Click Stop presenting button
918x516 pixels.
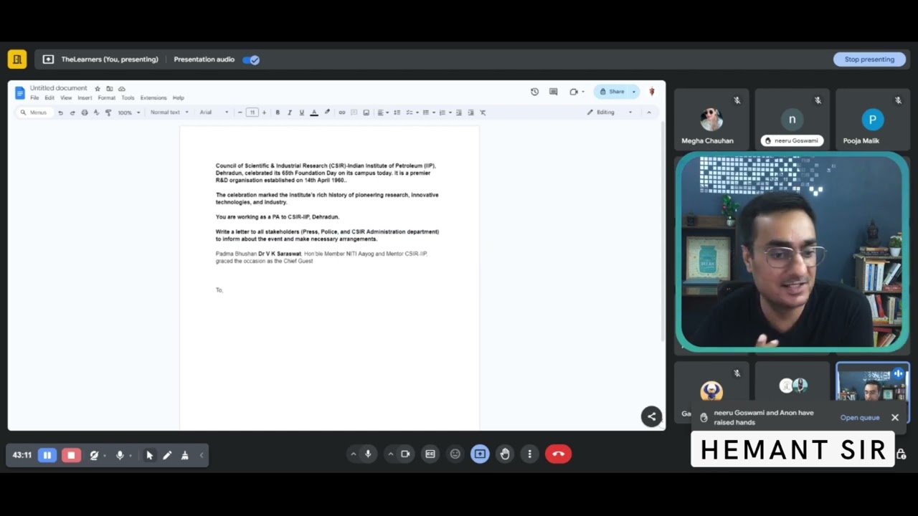tap(869, 59)
